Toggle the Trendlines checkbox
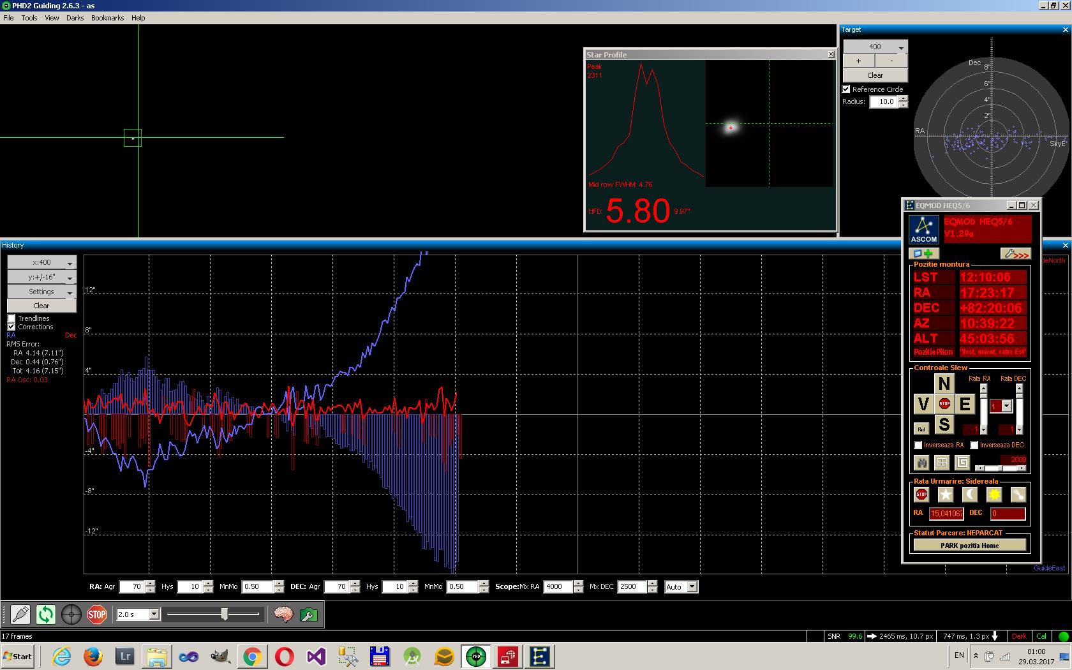1072x670 pixels. (11, 318)
